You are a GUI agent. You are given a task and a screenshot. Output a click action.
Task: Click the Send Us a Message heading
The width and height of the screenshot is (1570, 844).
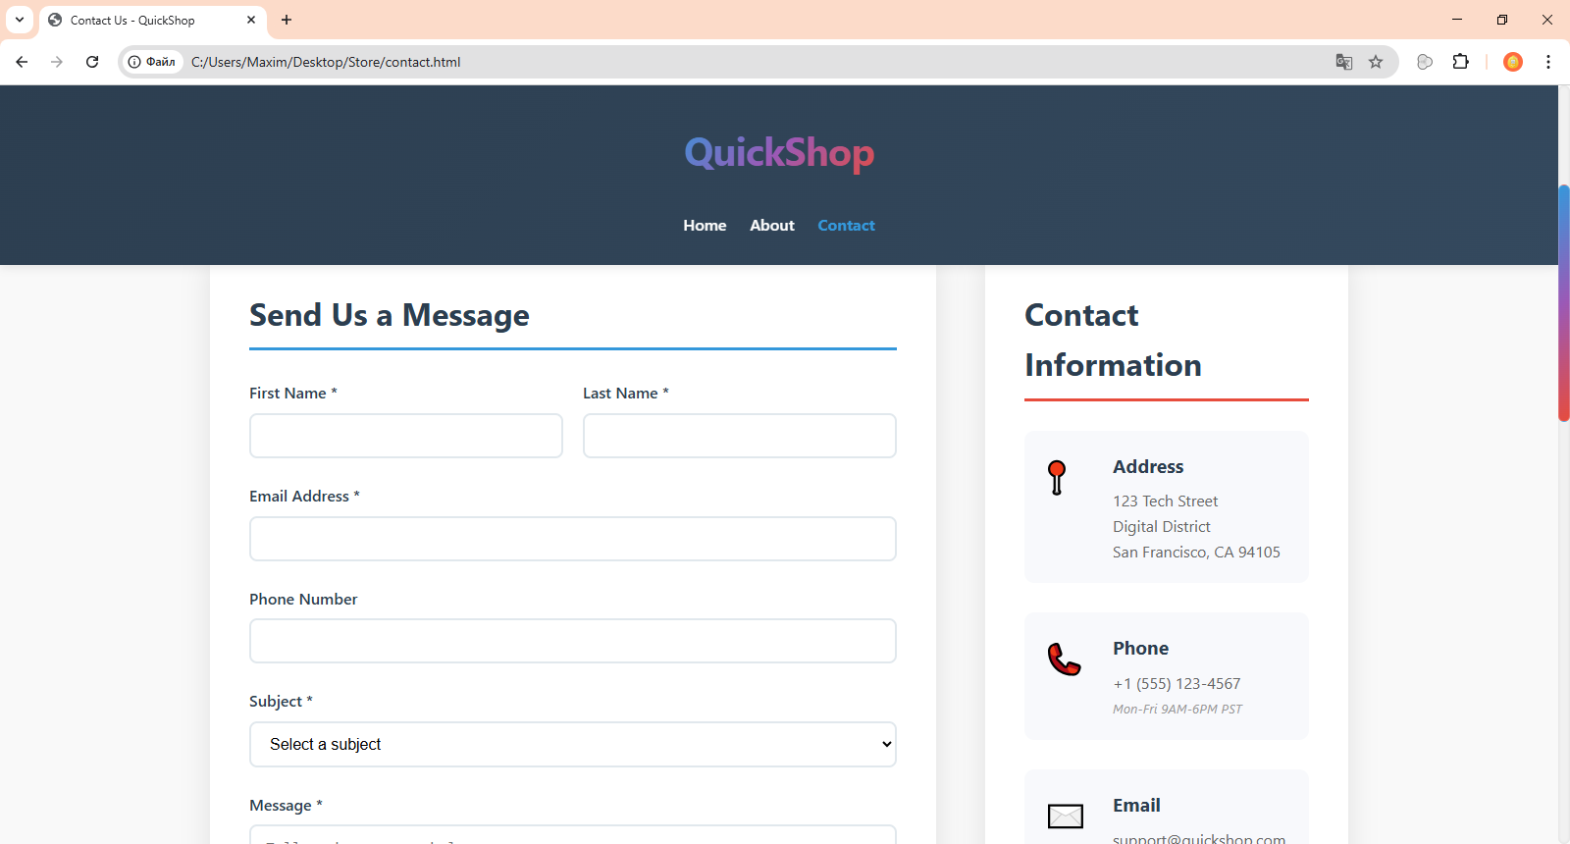click(x=389, y=315)
